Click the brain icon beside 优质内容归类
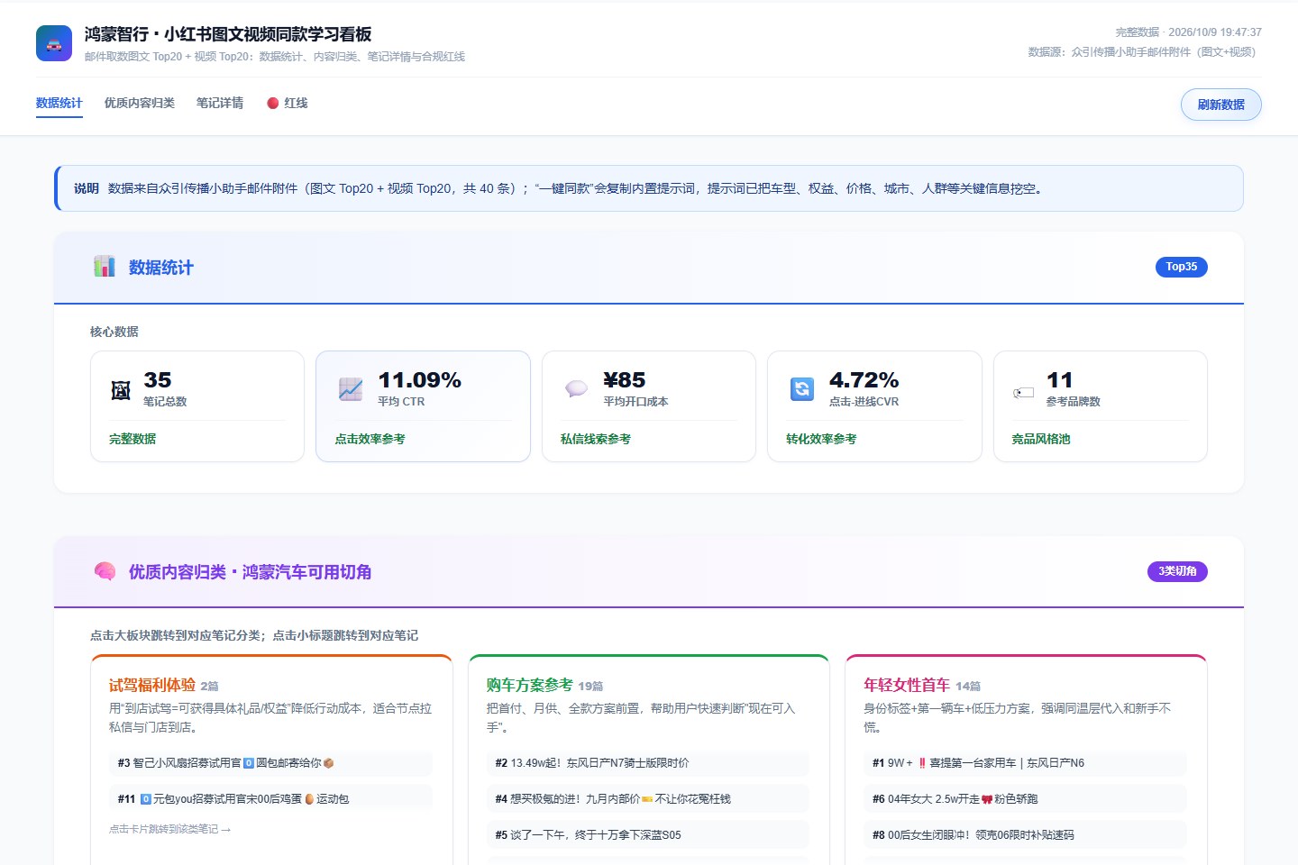 105,571
